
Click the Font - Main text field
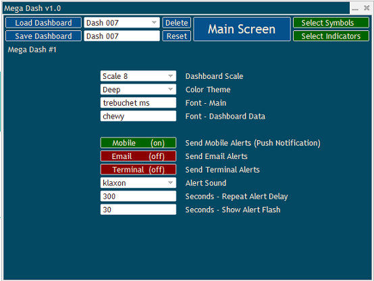[x=138, y=103]
